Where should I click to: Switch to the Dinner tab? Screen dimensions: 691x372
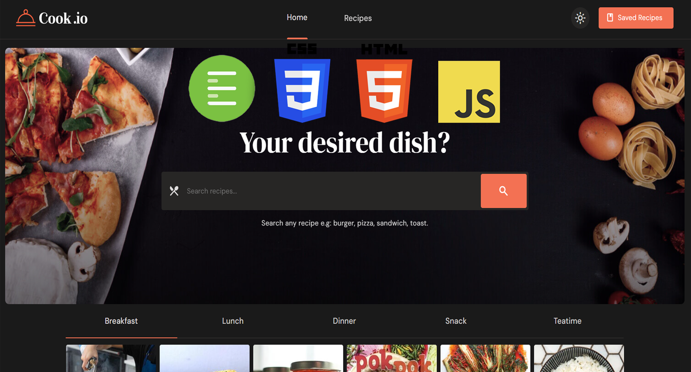click(344, 321)
